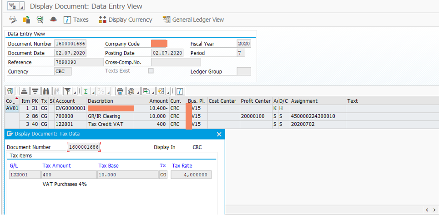Click the Tax Base field 10.000
The width and height of the screenshot is (439, 215).
pyautogui.click(x=128, y=175)
